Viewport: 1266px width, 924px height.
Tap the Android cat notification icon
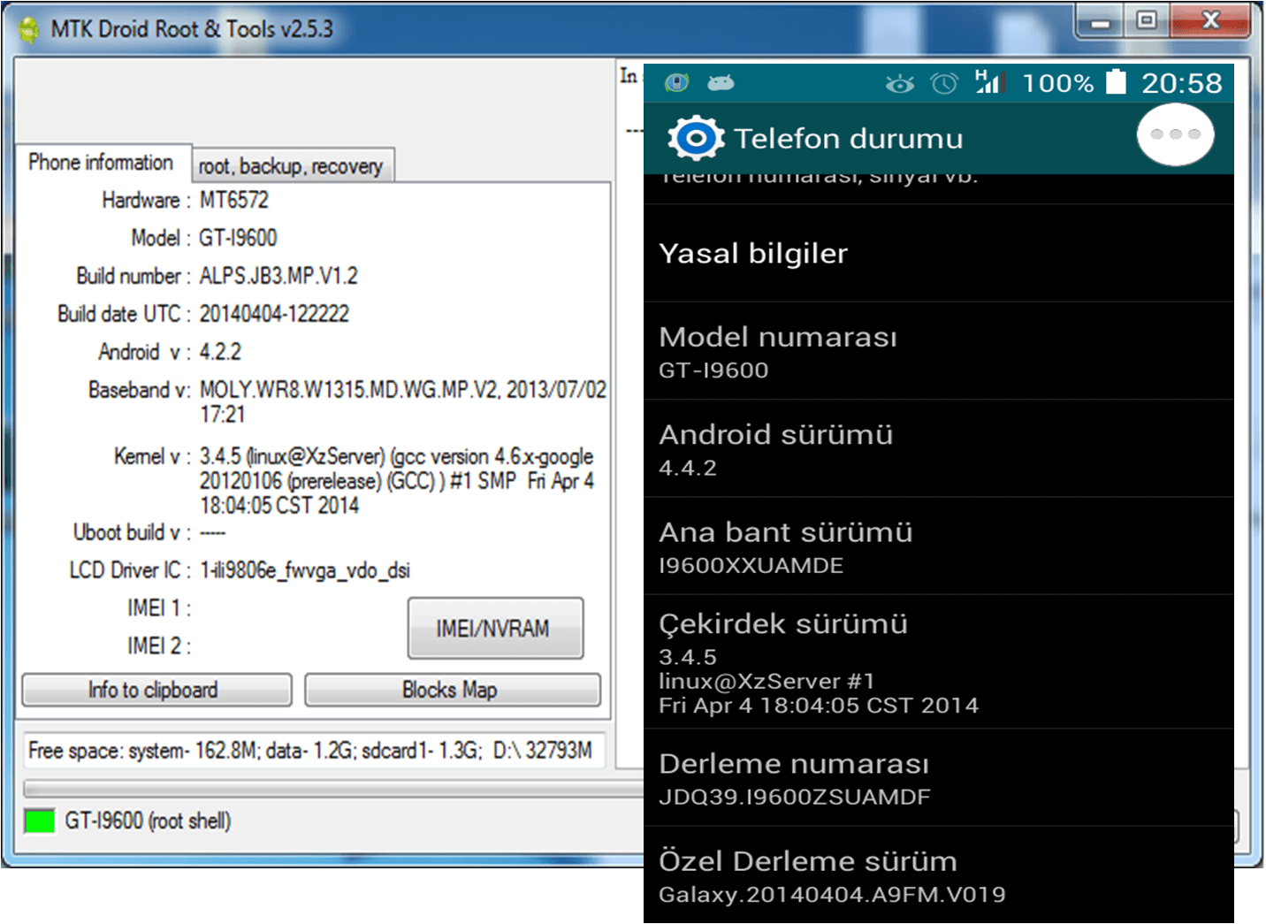tap(721, 83)
